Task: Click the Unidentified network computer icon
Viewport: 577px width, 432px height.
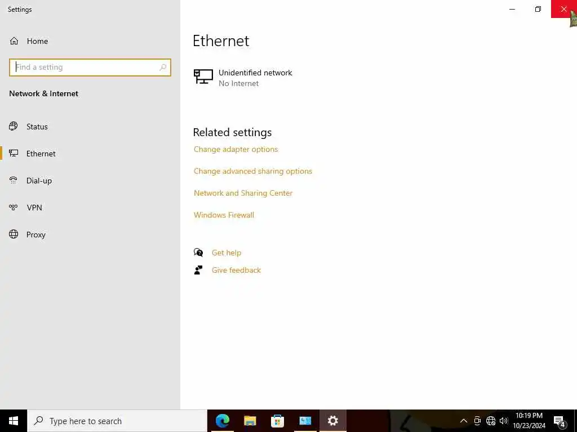Action: pos(203,76)
